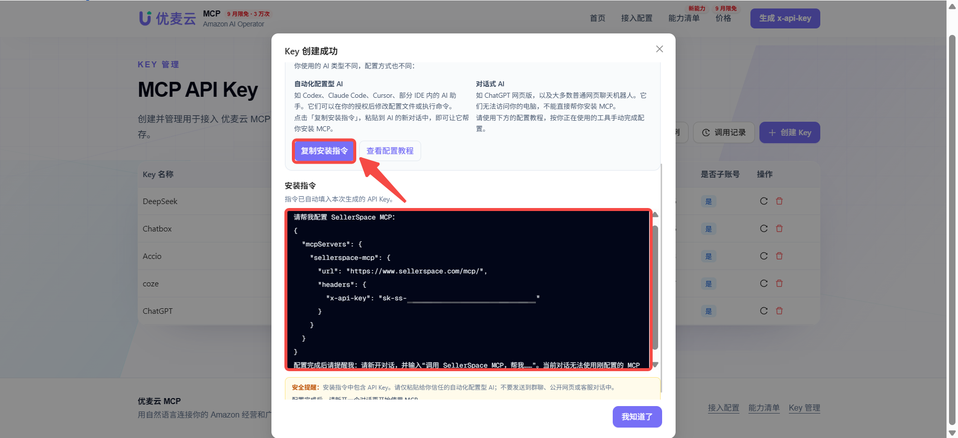This screenshot has width=958, height=438.
Task: Regenerate the DeepSeek key icon
Action: 763,201
